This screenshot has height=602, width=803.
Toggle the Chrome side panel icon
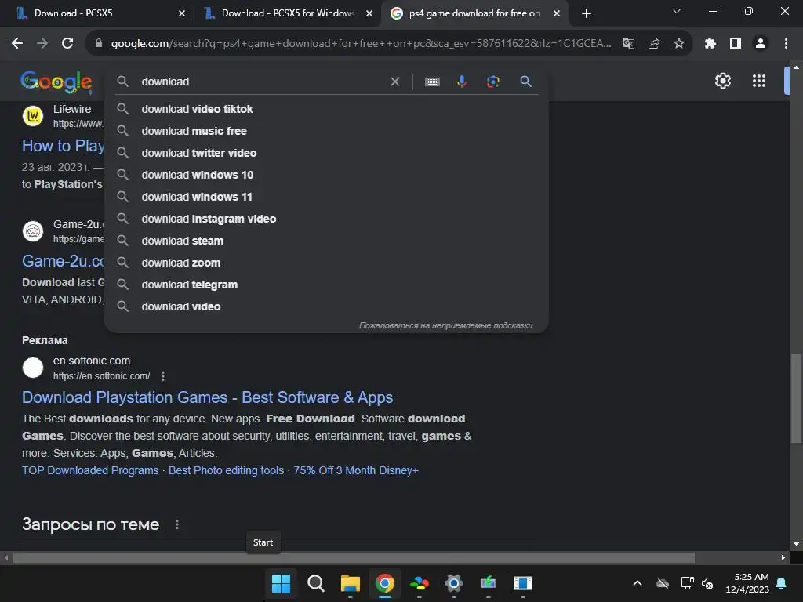coord(736,44)
